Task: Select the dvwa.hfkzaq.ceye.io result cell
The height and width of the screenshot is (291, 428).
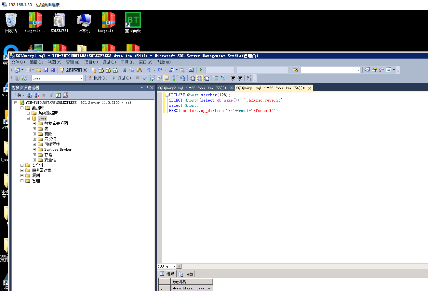Action: click(x=192, y=288)
